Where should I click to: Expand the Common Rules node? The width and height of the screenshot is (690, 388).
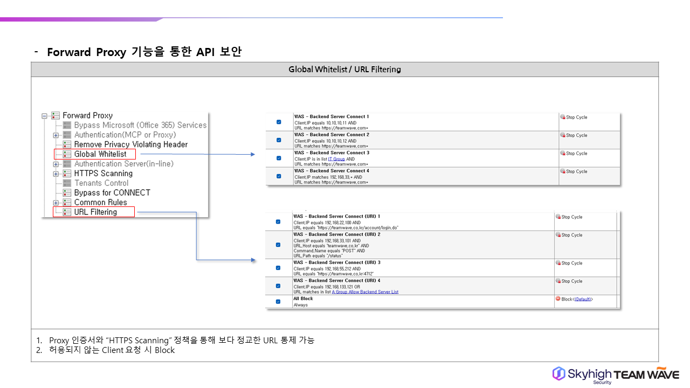coord(56,203)
